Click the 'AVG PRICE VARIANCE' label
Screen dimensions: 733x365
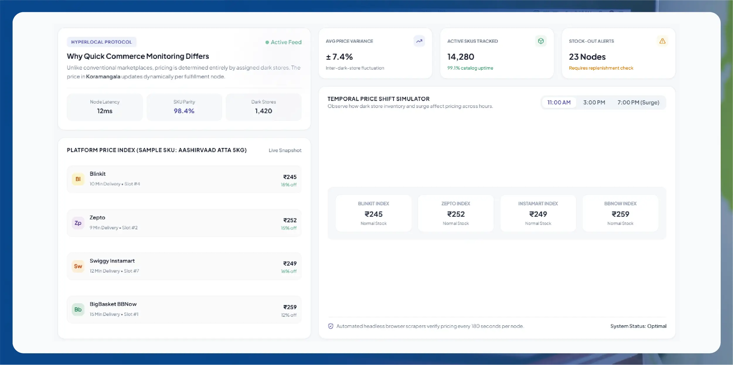click(x=349, y=41)
